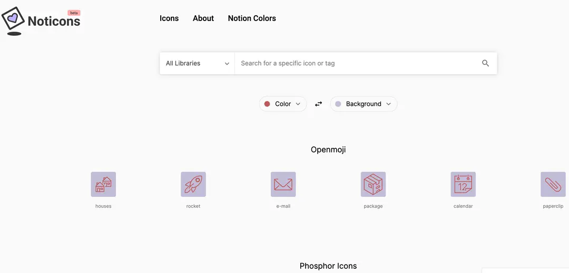
Task: Click the beta badge
Action: pyautogui.click(x=74, y=13)
